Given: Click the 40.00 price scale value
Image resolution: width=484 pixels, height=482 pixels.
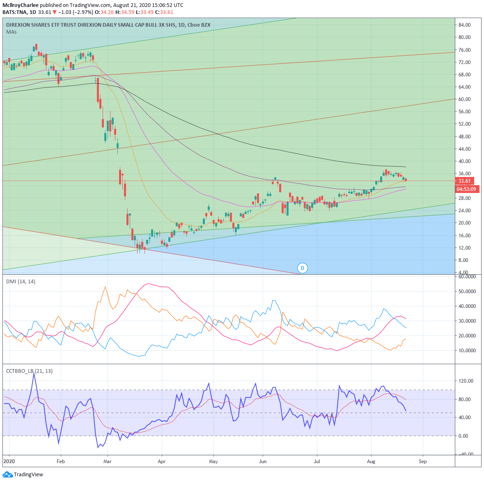Looking at the screenshot, I should [465, 161].
